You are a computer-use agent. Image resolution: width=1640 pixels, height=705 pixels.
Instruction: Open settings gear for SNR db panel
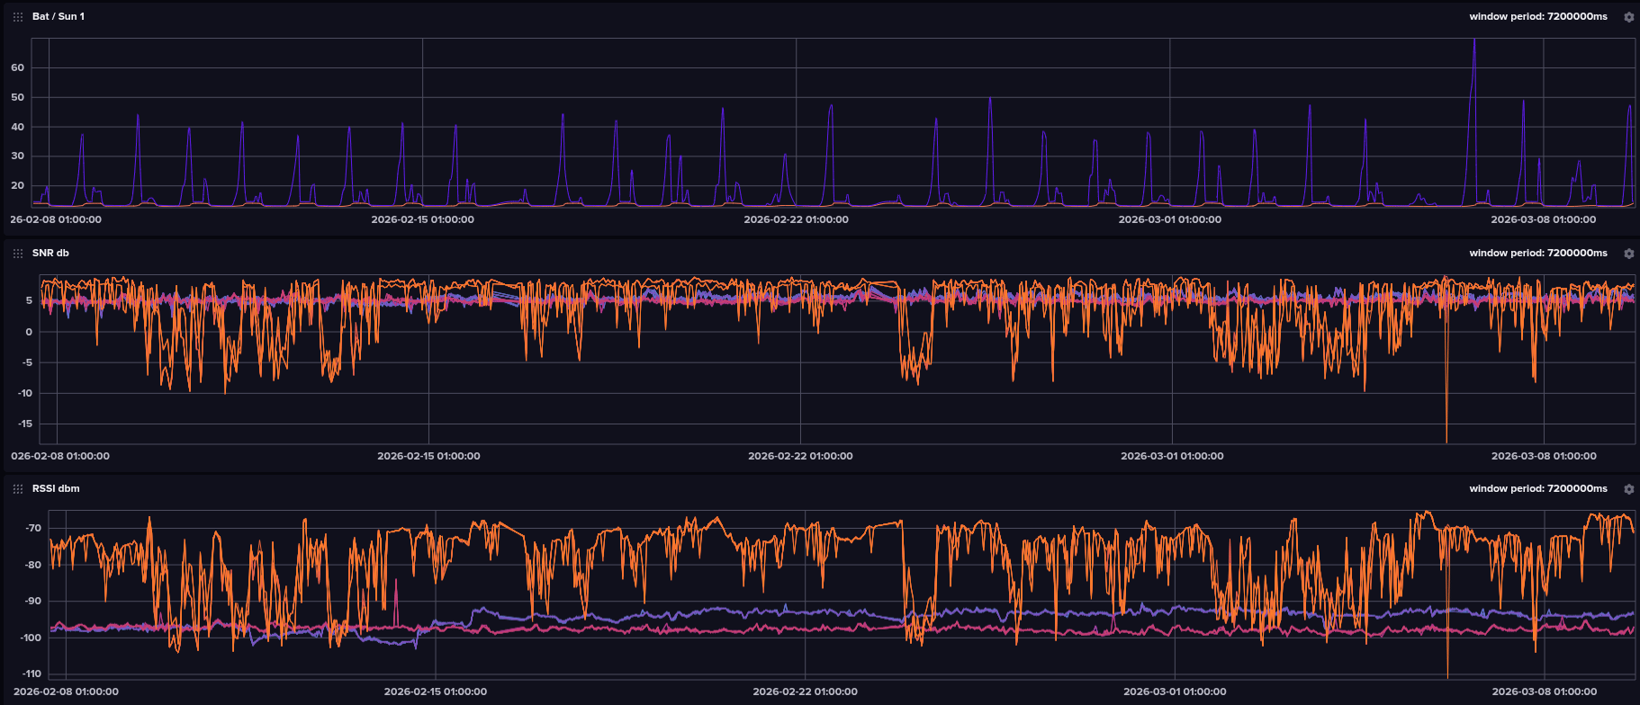pyautogui.click(x=1628, y=254)
